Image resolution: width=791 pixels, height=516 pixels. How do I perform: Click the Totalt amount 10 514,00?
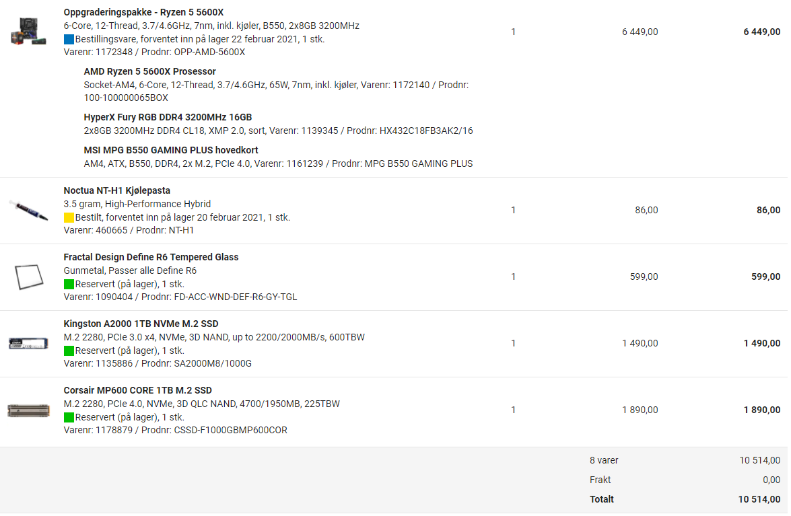coord(759,499)
